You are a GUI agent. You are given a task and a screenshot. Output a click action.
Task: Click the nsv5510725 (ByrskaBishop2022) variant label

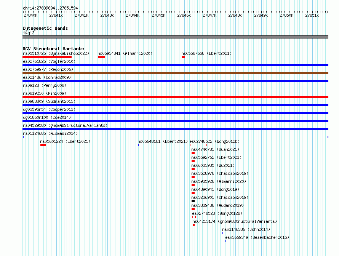(56, 53)
